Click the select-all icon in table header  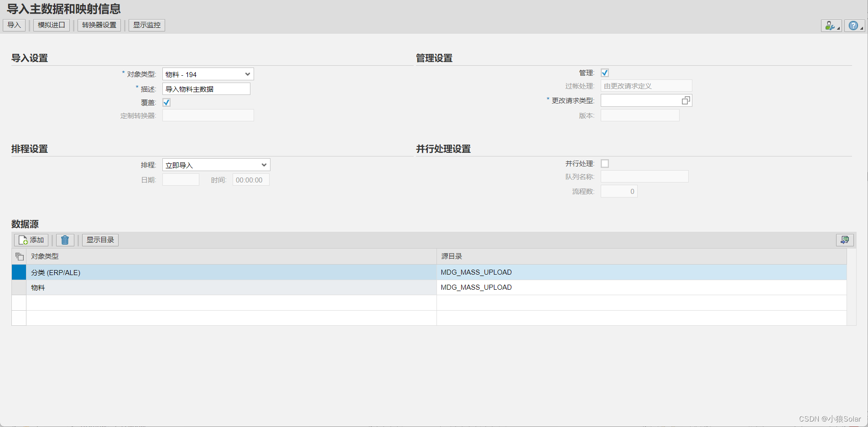pos(19,256)
